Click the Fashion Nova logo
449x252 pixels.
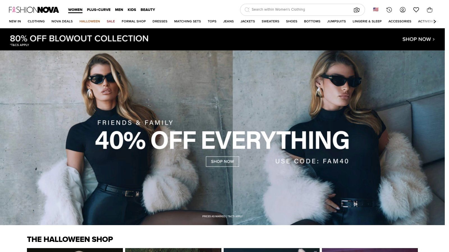click(x=34, y=10)
